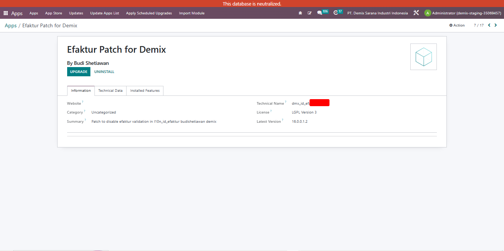Click the wrench tools icon
Viewport: 504px width, 251px height.
(x=416, y=13)
